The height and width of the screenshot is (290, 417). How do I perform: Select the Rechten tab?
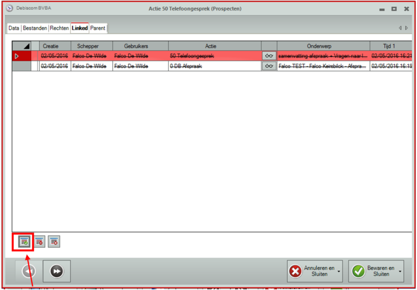pos(59,28)
